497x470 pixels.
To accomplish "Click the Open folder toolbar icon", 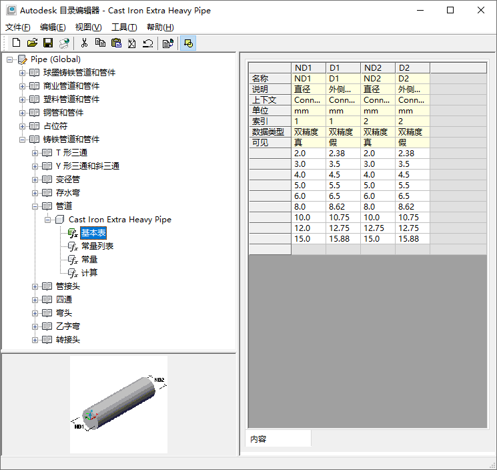I will pos(32,43).
